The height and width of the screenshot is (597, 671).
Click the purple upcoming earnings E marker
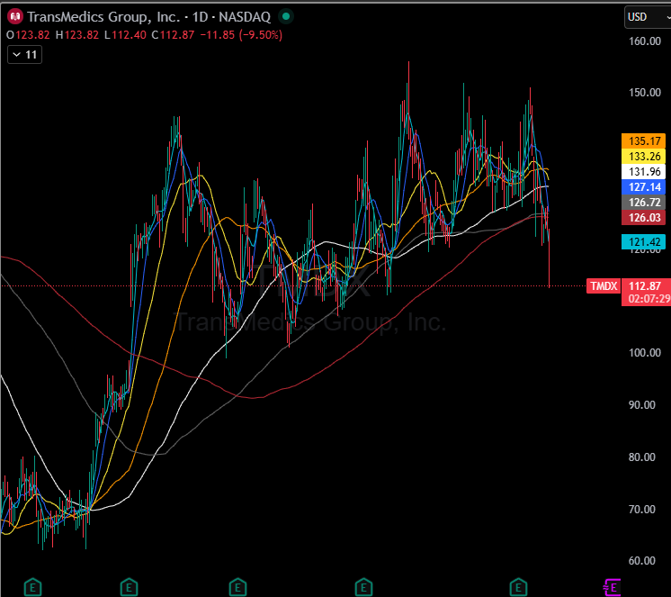coord(612,587)
